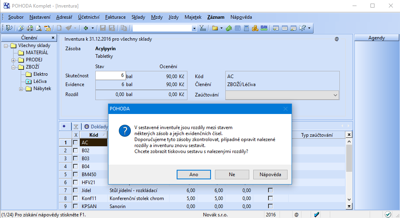Click the IBAN checker toolbar icon
This screenshot has height=218, width=400.
[264, 28]
